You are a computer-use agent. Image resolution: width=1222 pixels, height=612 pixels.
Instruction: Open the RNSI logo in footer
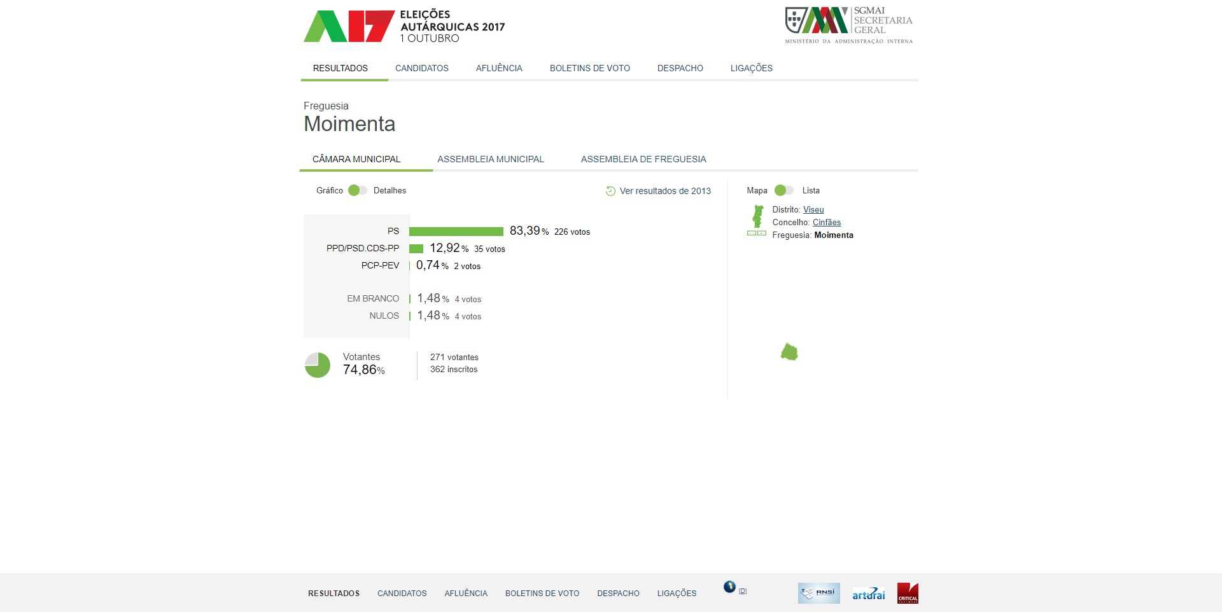pyautogui.click(x=818, y=593)
